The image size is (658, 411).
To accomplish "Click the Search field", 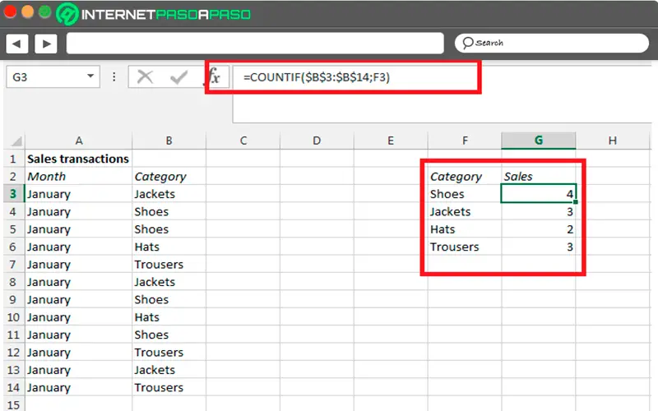I will (551, 44).
